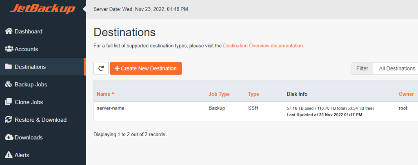Select the server-name destination row
Viewport: 418px width, 165px height.
point(110,108)
